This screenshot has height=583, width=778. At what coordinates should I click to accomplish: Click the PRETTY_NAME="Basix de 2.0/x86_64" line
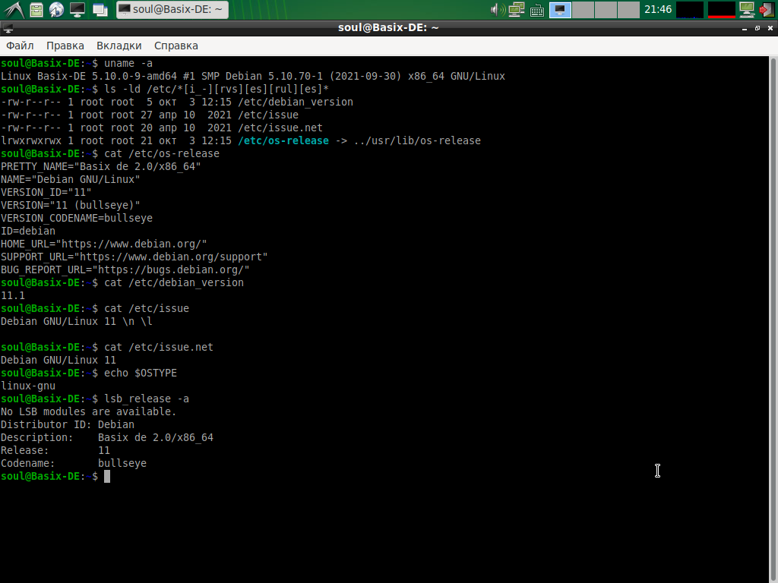(x=101, y=166)
